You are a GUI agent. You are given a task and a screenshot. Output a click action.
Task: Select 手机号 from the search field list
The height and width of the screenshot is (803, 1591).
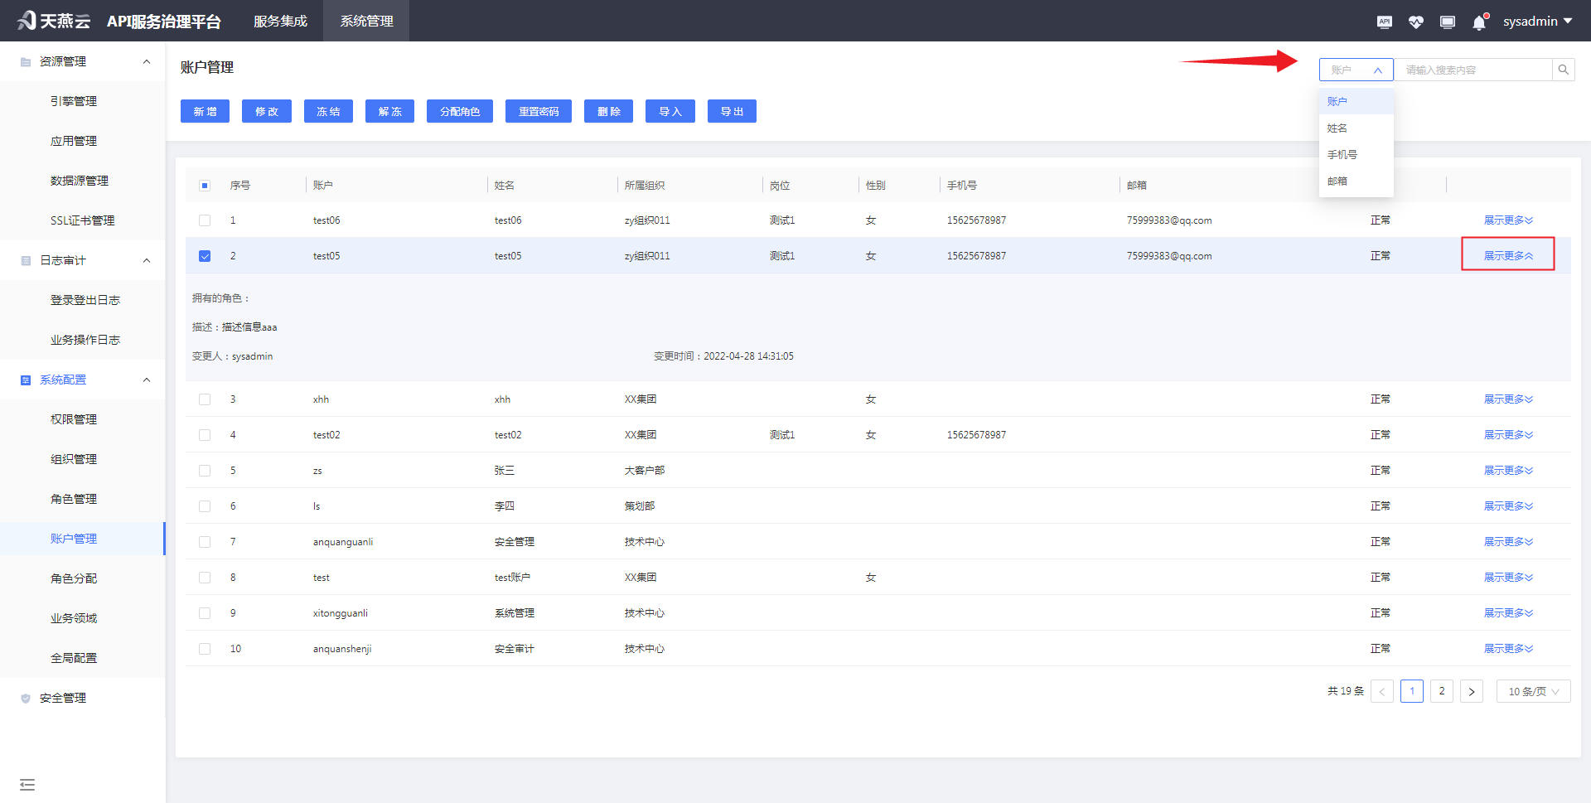click(x=1342, y=154)
